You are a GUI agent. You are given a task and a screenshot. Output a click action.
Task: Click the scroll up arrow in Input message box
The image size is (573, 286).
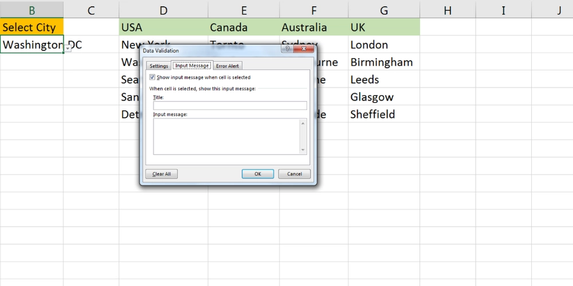[303, 123]
